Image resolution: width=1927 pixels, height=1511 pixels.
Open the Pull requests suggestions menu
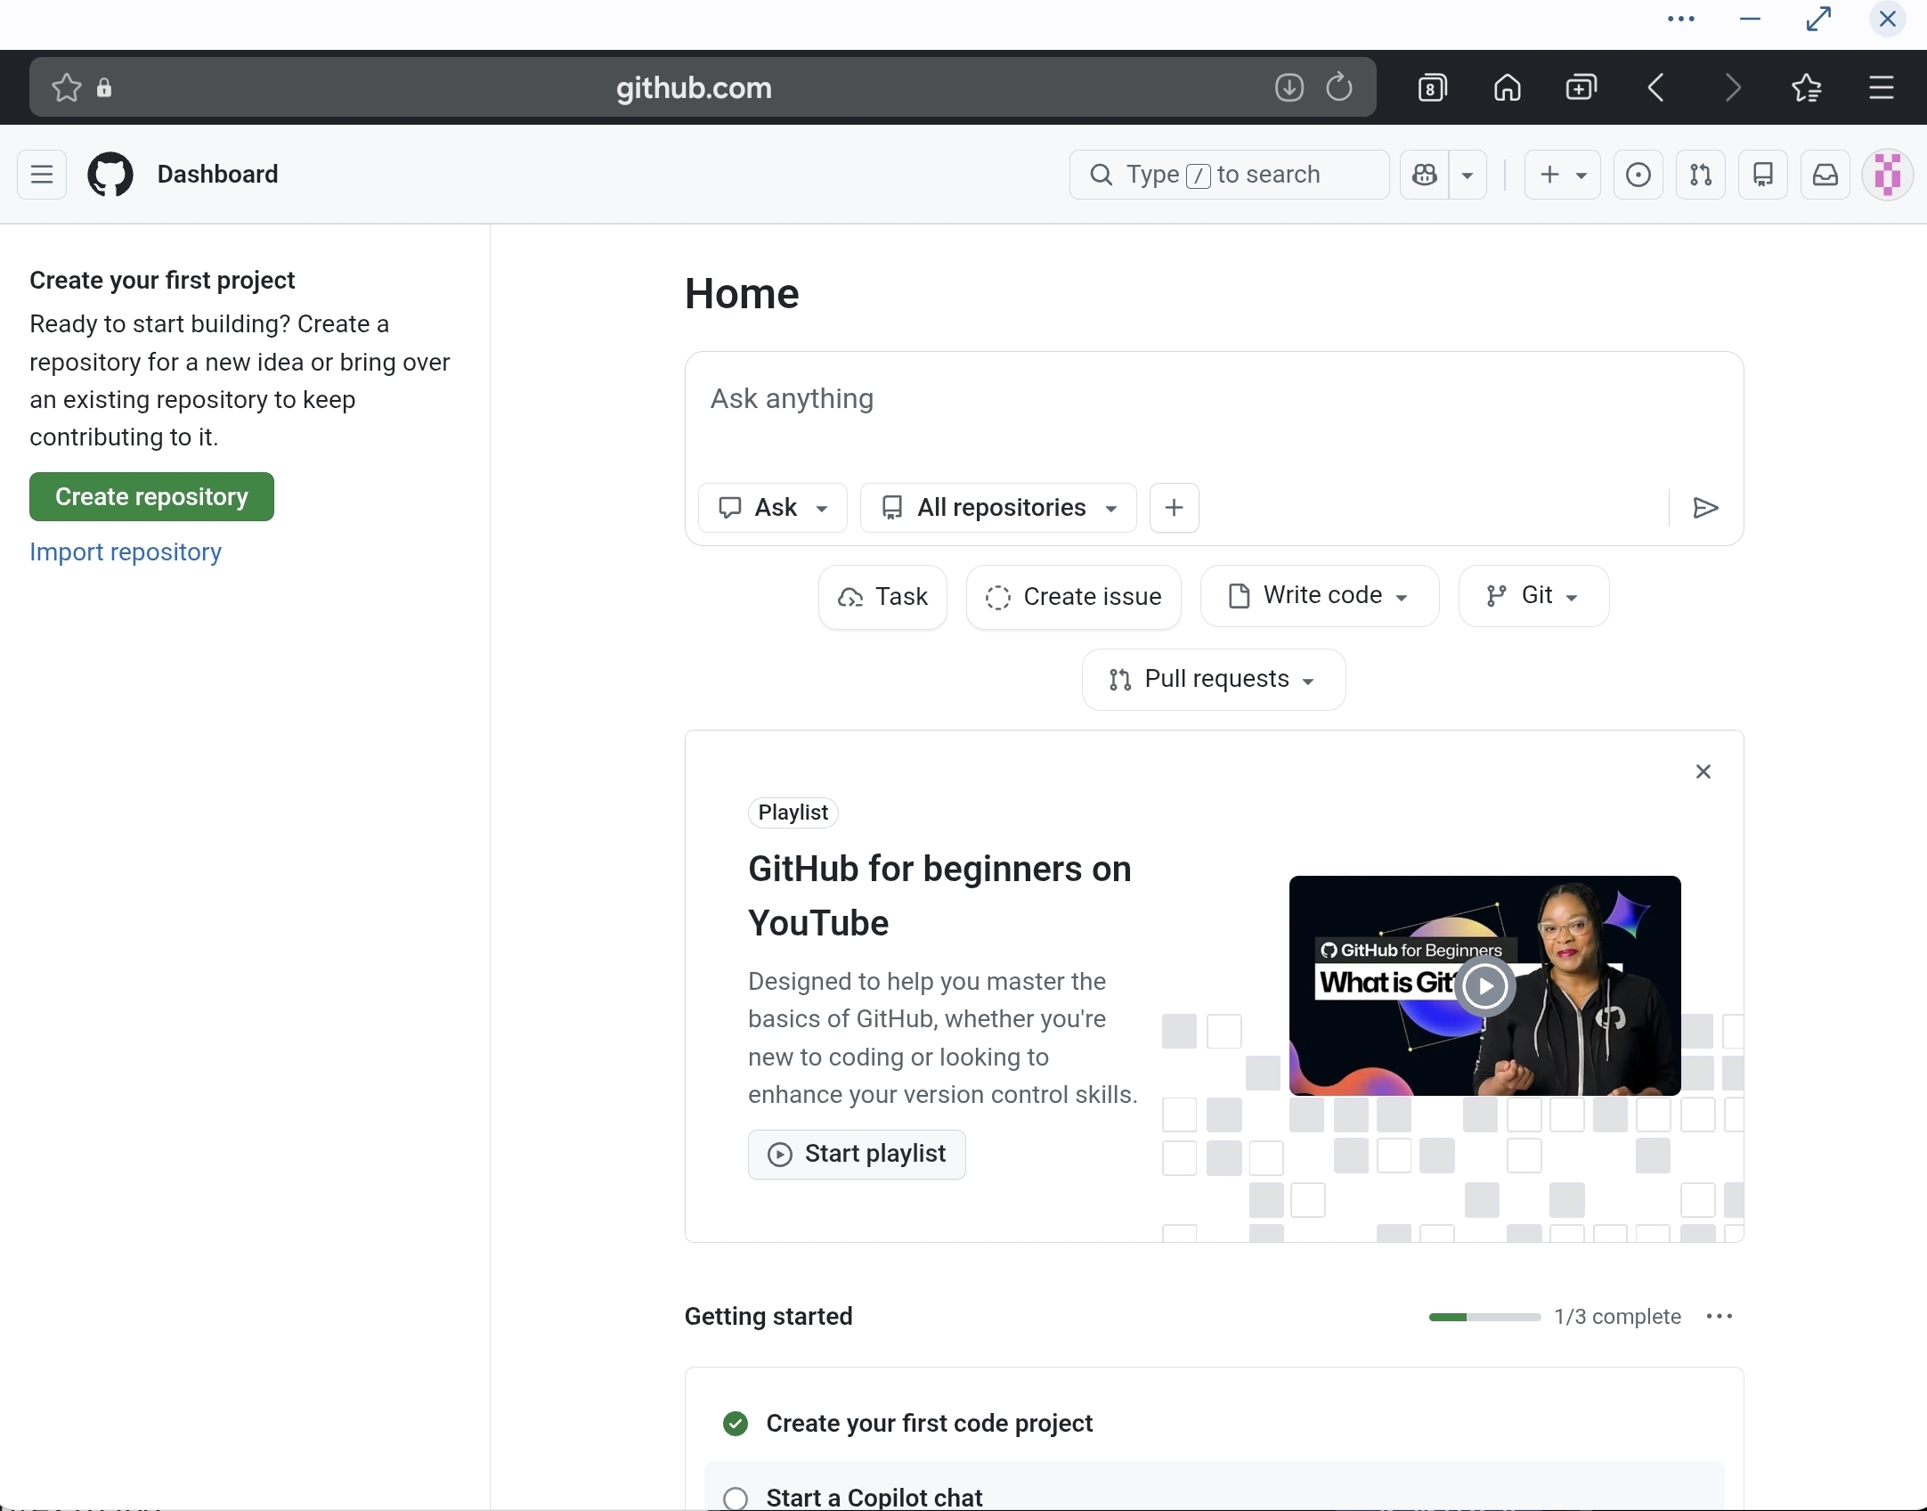pos(1213,680)
